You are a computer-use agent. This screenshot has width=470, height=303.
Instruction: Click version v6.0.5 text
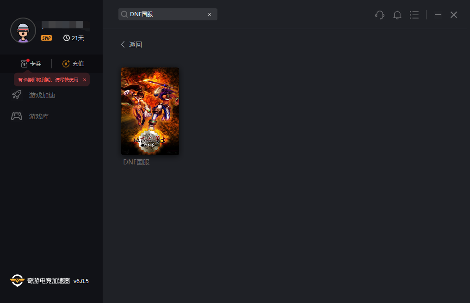coord(81,281)
